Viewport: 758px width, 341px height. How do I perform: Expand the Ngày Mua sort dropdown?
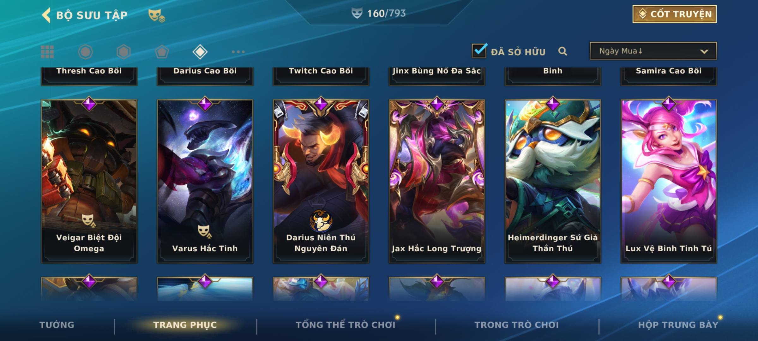653,51
